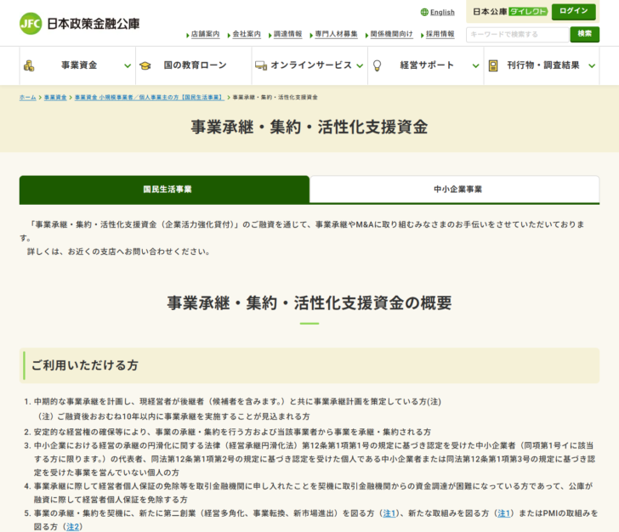Open the 専門人材募集 link

(336, 34)
